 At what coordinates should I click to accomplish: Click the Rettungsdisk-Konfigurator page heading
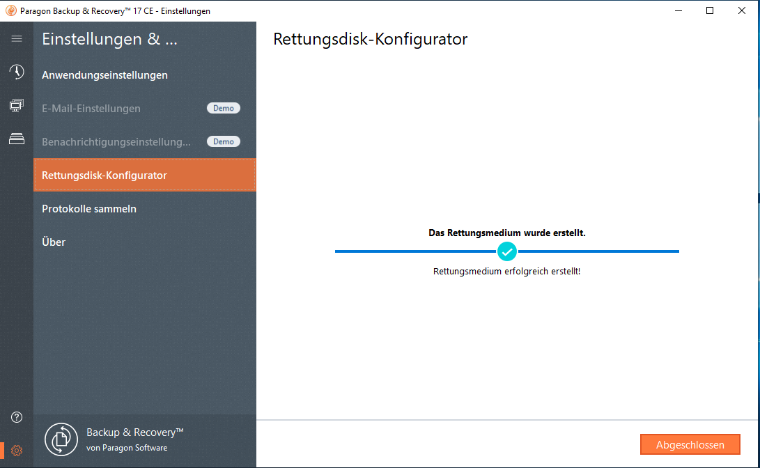[371, 39]
